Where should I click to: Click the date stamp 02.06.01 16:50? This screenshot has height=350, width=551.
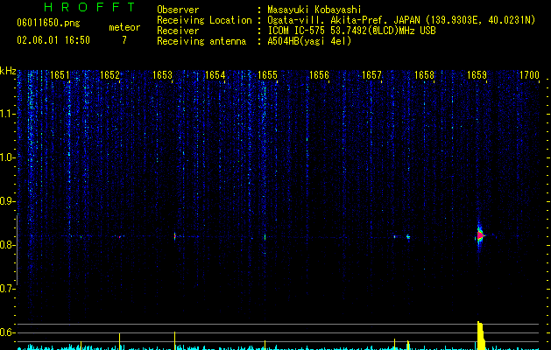[x=53, y=40]
